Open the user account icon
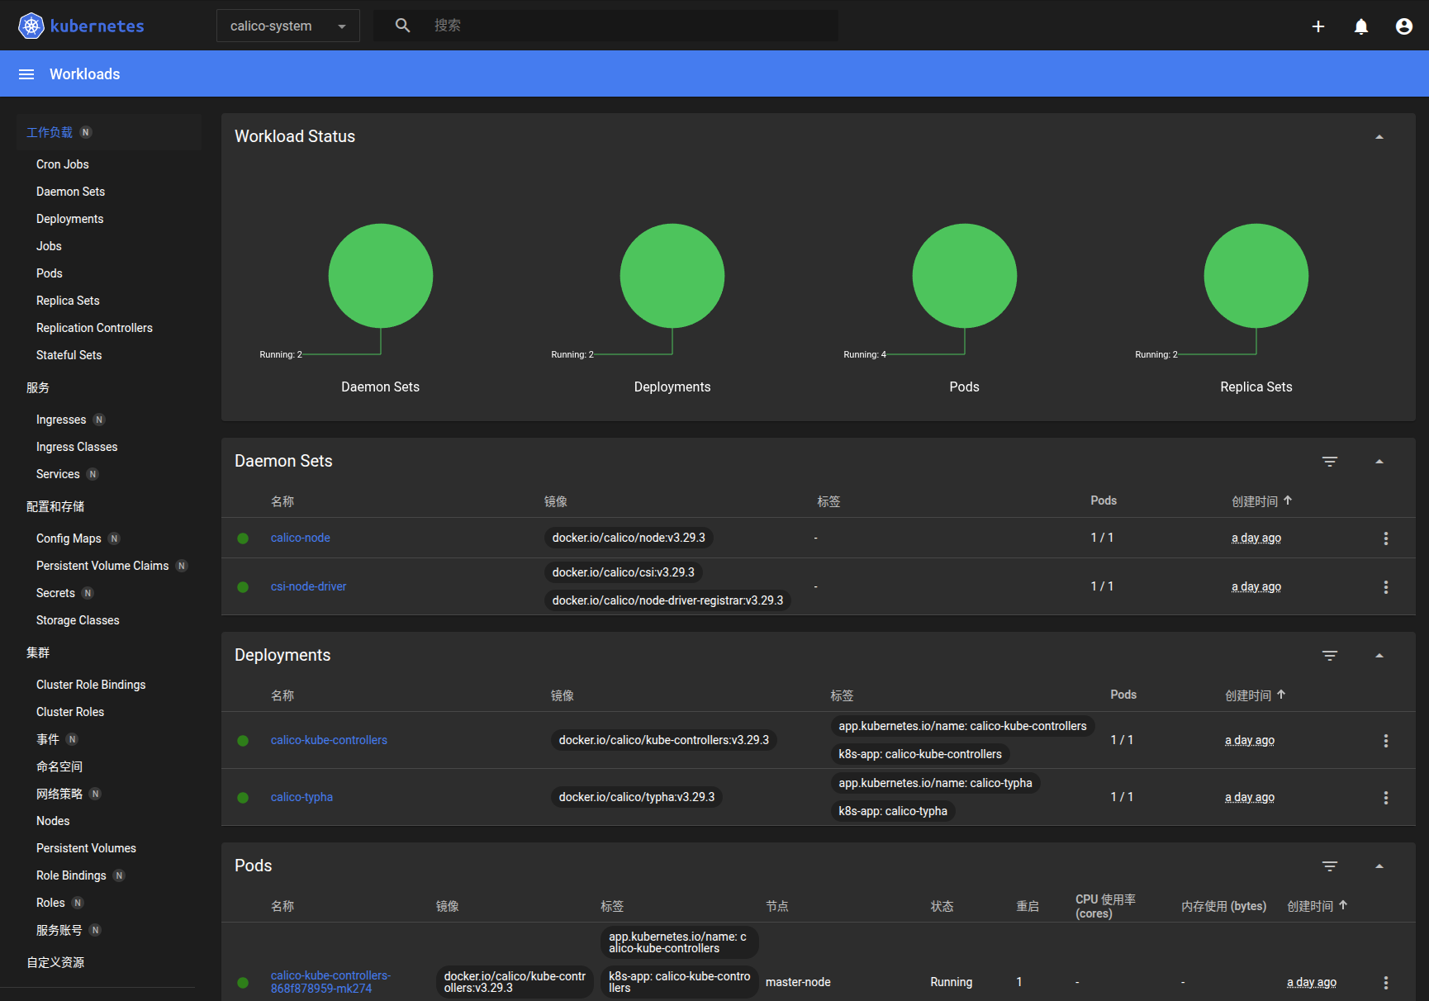The height and width of the screenshot is (1001, 1429). [x=1404, y=26]
